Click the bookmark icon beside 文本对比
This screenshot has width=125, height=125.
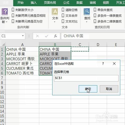coord(63,21)
